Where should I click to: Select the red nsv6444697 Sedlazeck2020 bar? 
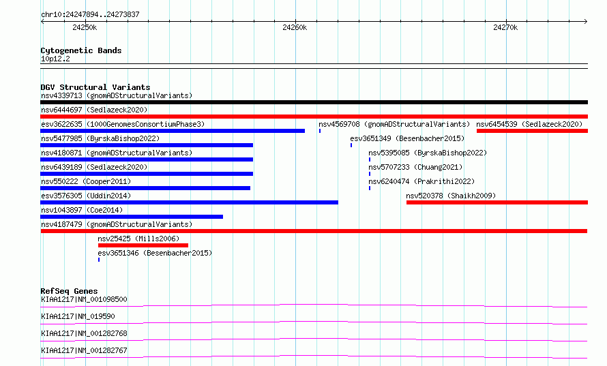314,117
